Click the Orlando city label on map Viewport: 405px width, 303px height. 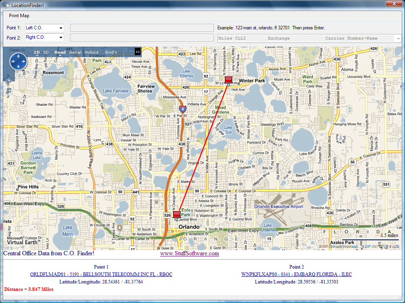[189, 227]
